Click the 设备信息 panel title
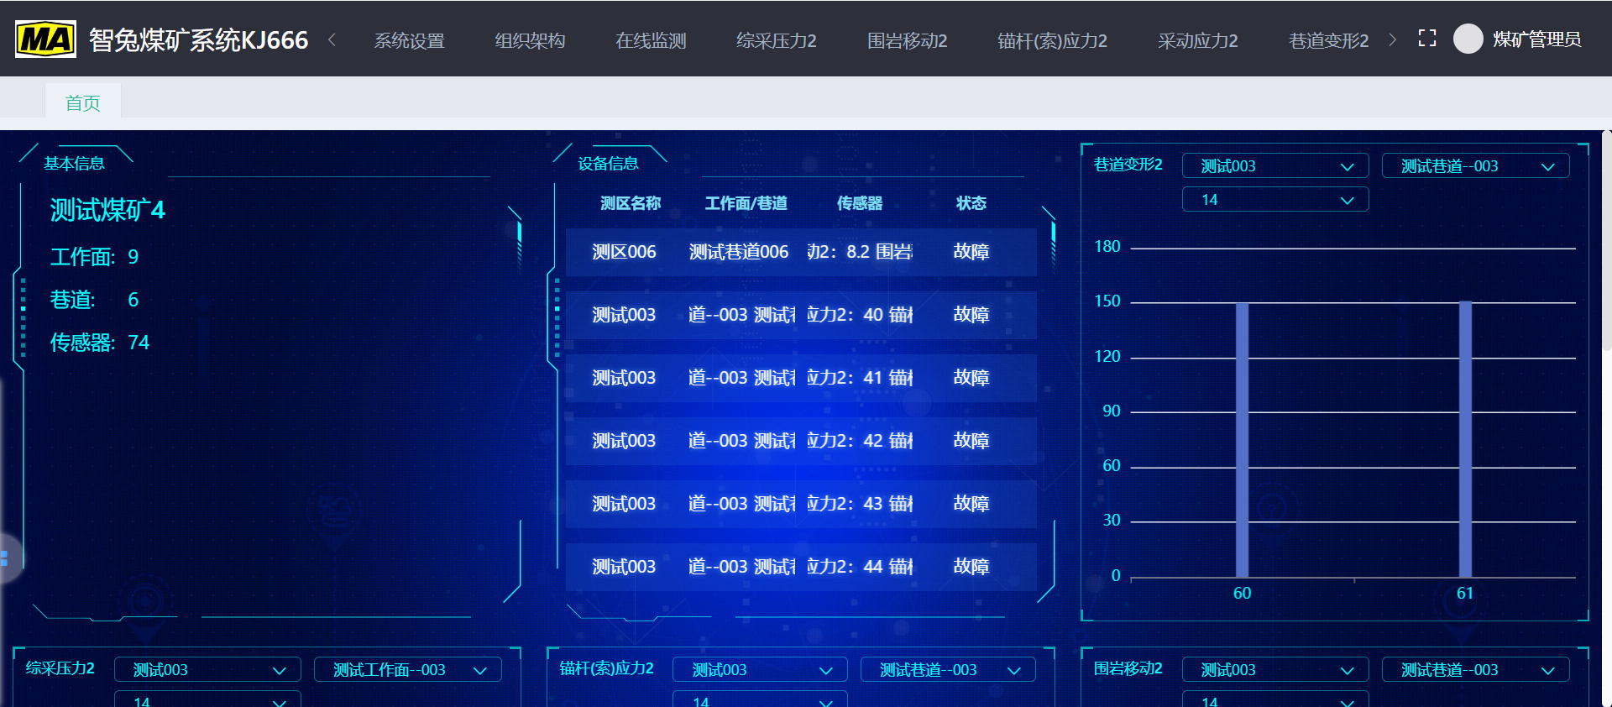 (609, 164)
